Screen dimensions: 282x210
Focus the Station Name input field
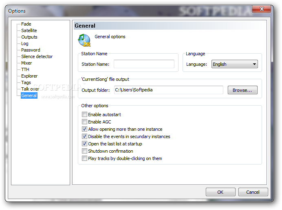click(x=144, y=64)
